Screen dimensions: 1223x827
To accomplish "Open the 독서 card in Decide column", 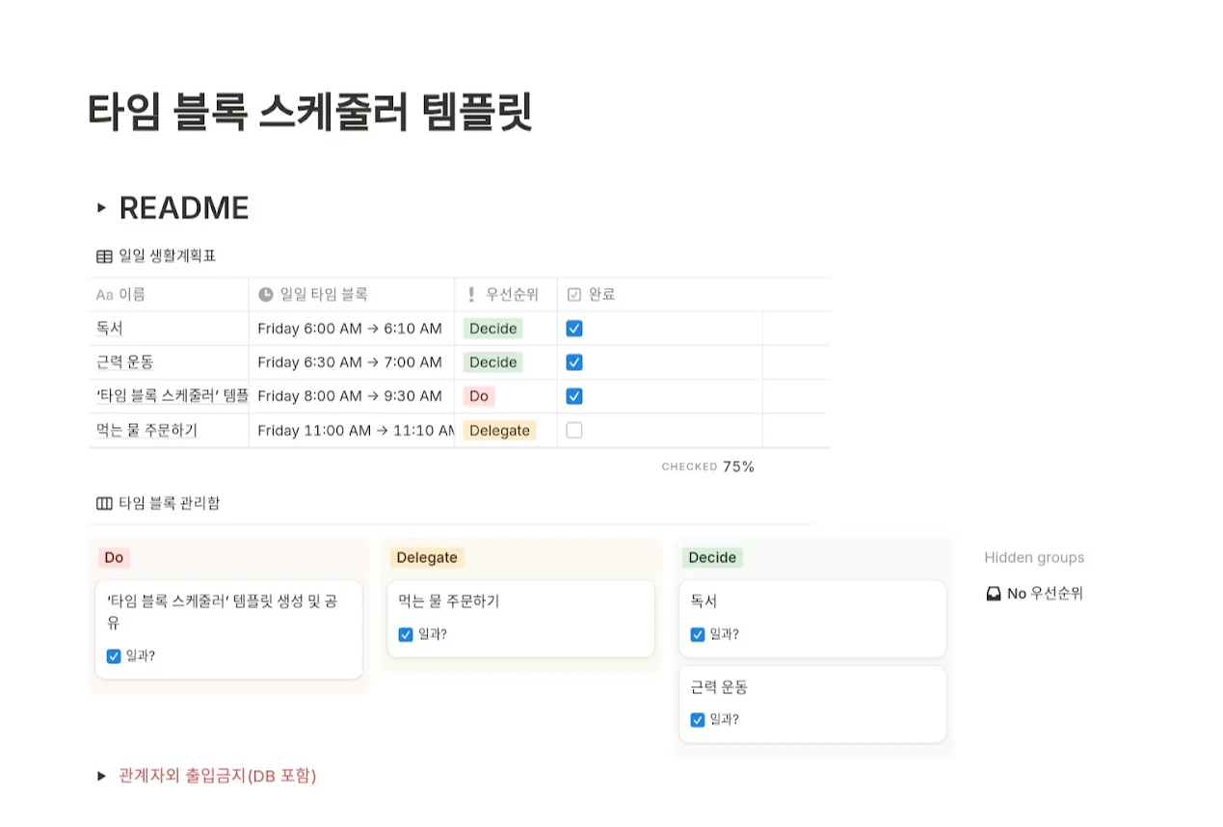I will (811, 601).
